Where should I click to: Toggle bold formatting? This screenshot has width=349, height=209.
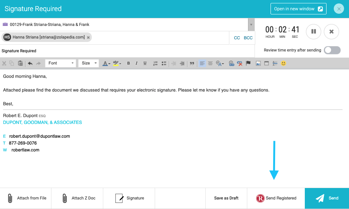tap(128, 63)
